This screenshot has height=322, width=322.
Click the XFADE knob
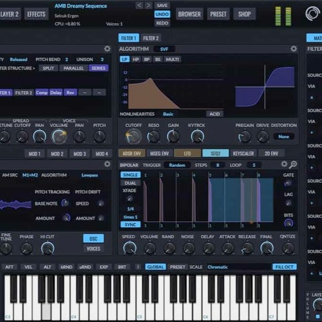129,199
